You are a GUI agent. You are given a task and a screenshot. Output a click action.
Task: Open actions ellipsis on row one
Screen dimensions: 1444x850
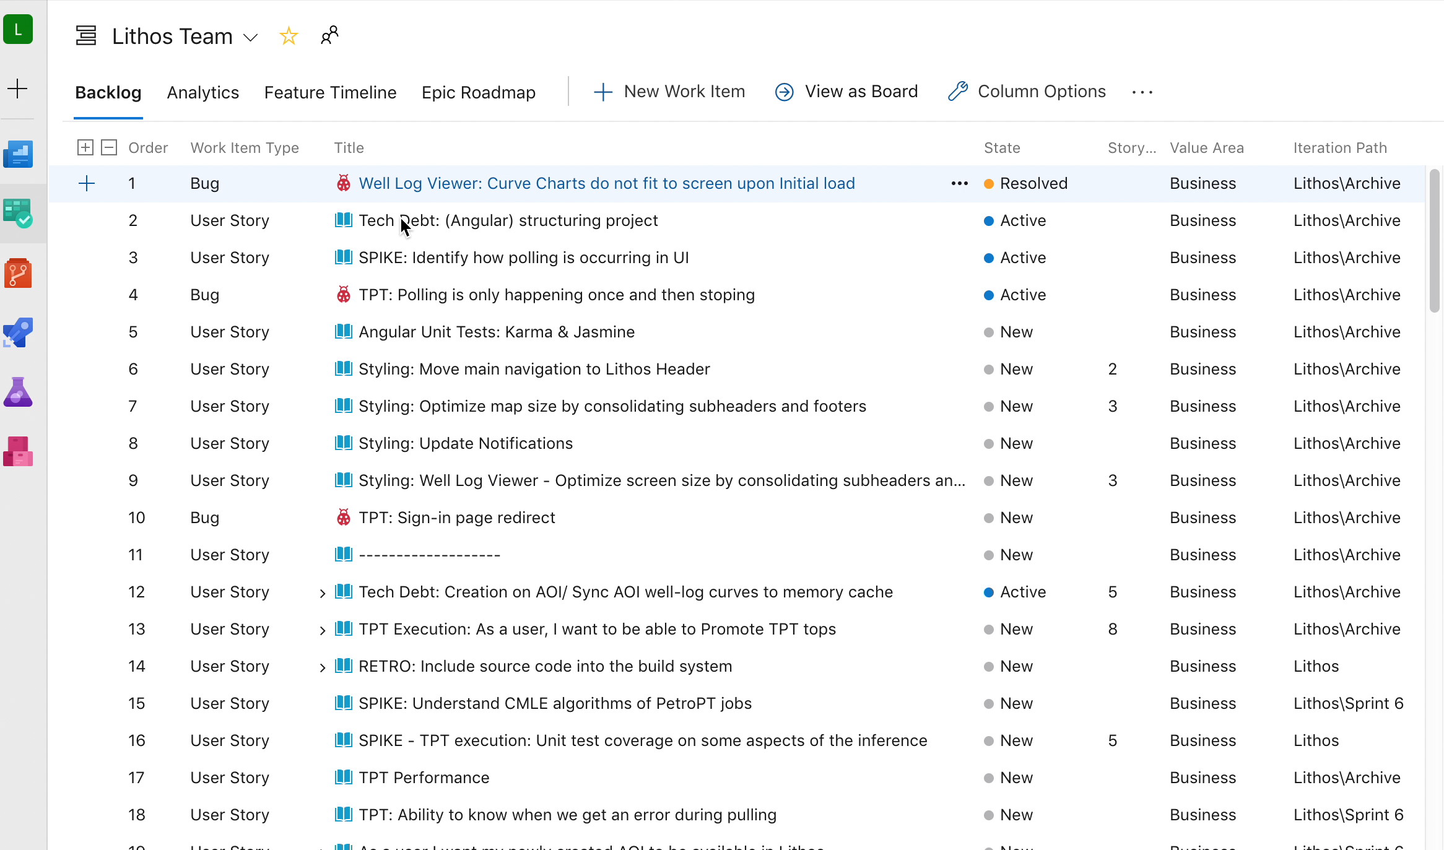959,183
